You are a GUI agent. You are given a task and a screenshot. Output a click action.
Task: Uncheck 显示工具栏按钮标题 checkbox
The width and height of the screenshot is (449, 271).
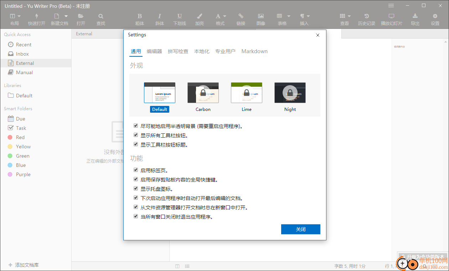coord(136,144)
